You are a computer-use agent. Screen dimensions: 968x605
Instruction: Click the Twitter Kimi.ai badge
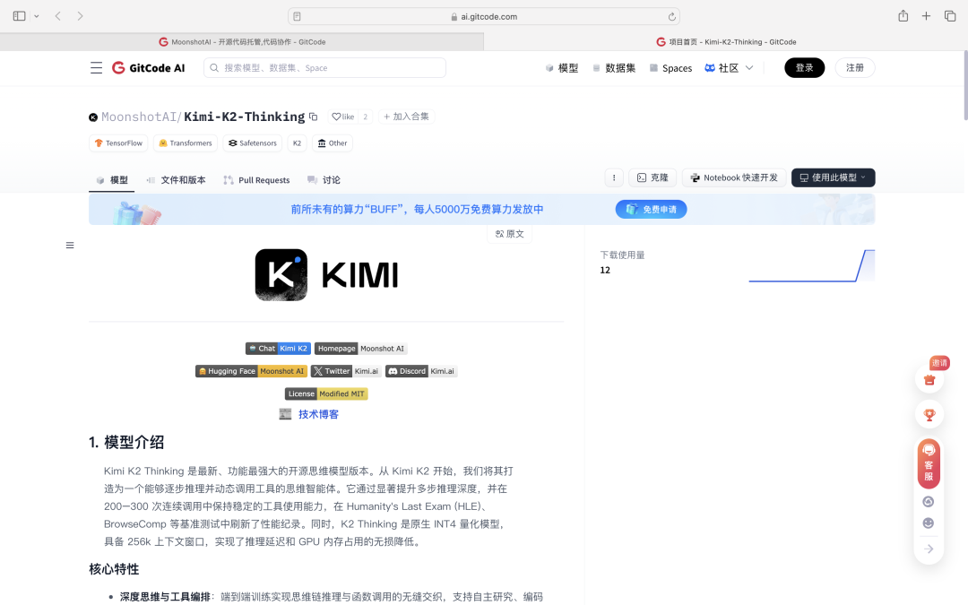(x=346, y=371)
